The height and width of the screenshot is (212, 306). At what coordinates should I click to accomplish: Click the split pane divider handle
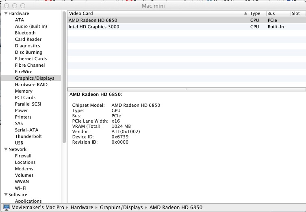tap(187, 89)
